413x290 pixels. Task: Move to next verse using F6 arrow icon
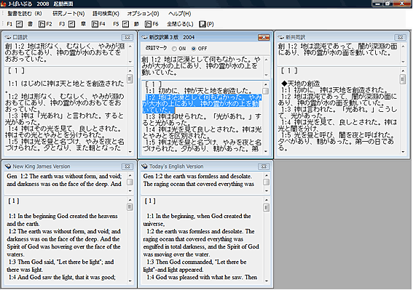click(148, 24)
